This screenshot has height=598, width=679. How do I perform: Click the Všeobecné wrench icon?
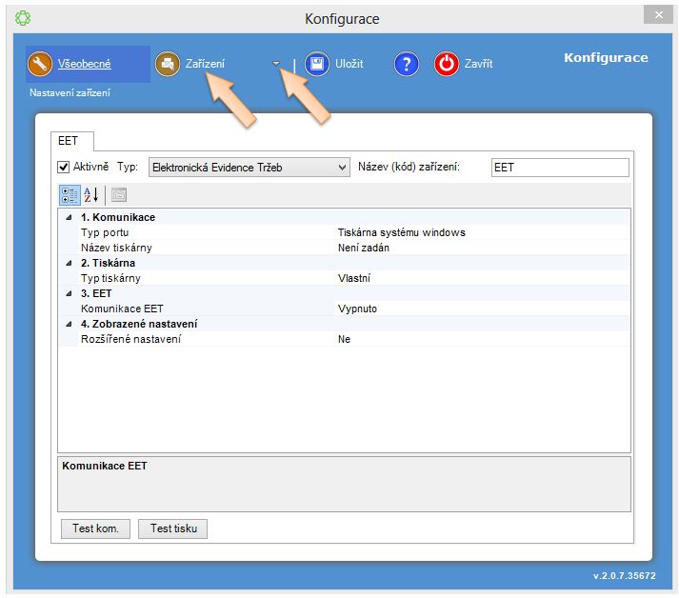click(x=40, y=64)
